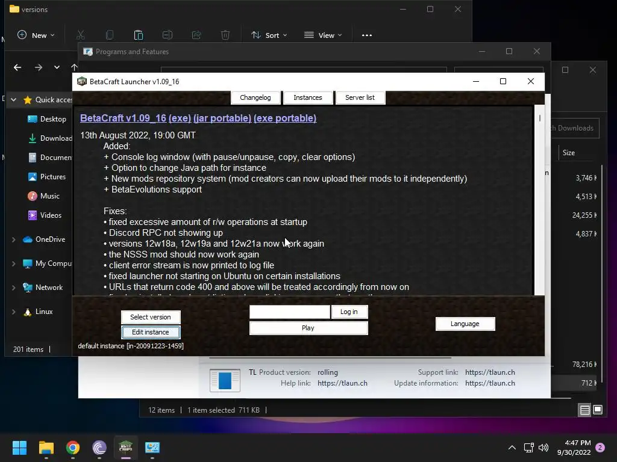Switch to large thumbnails view icon
Viewport: 617px width, 462px height.
pyautogui.click(x=597, y=410)
